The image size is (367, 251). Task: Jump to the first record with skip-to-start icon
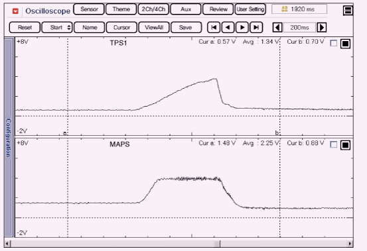pos(214,28)
